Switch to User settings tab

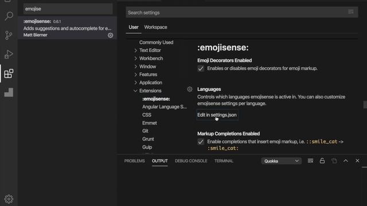(x=134, y=27)
